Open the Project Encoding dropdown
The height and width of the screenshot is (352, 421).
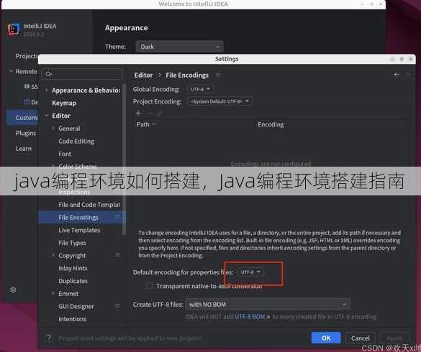tap(220, 101)
